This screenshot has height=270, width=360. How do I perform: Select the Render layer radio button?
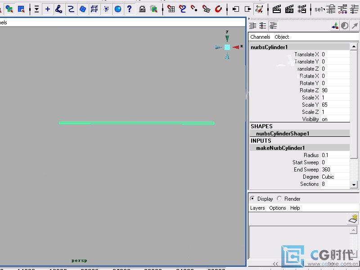pos(279,198)
